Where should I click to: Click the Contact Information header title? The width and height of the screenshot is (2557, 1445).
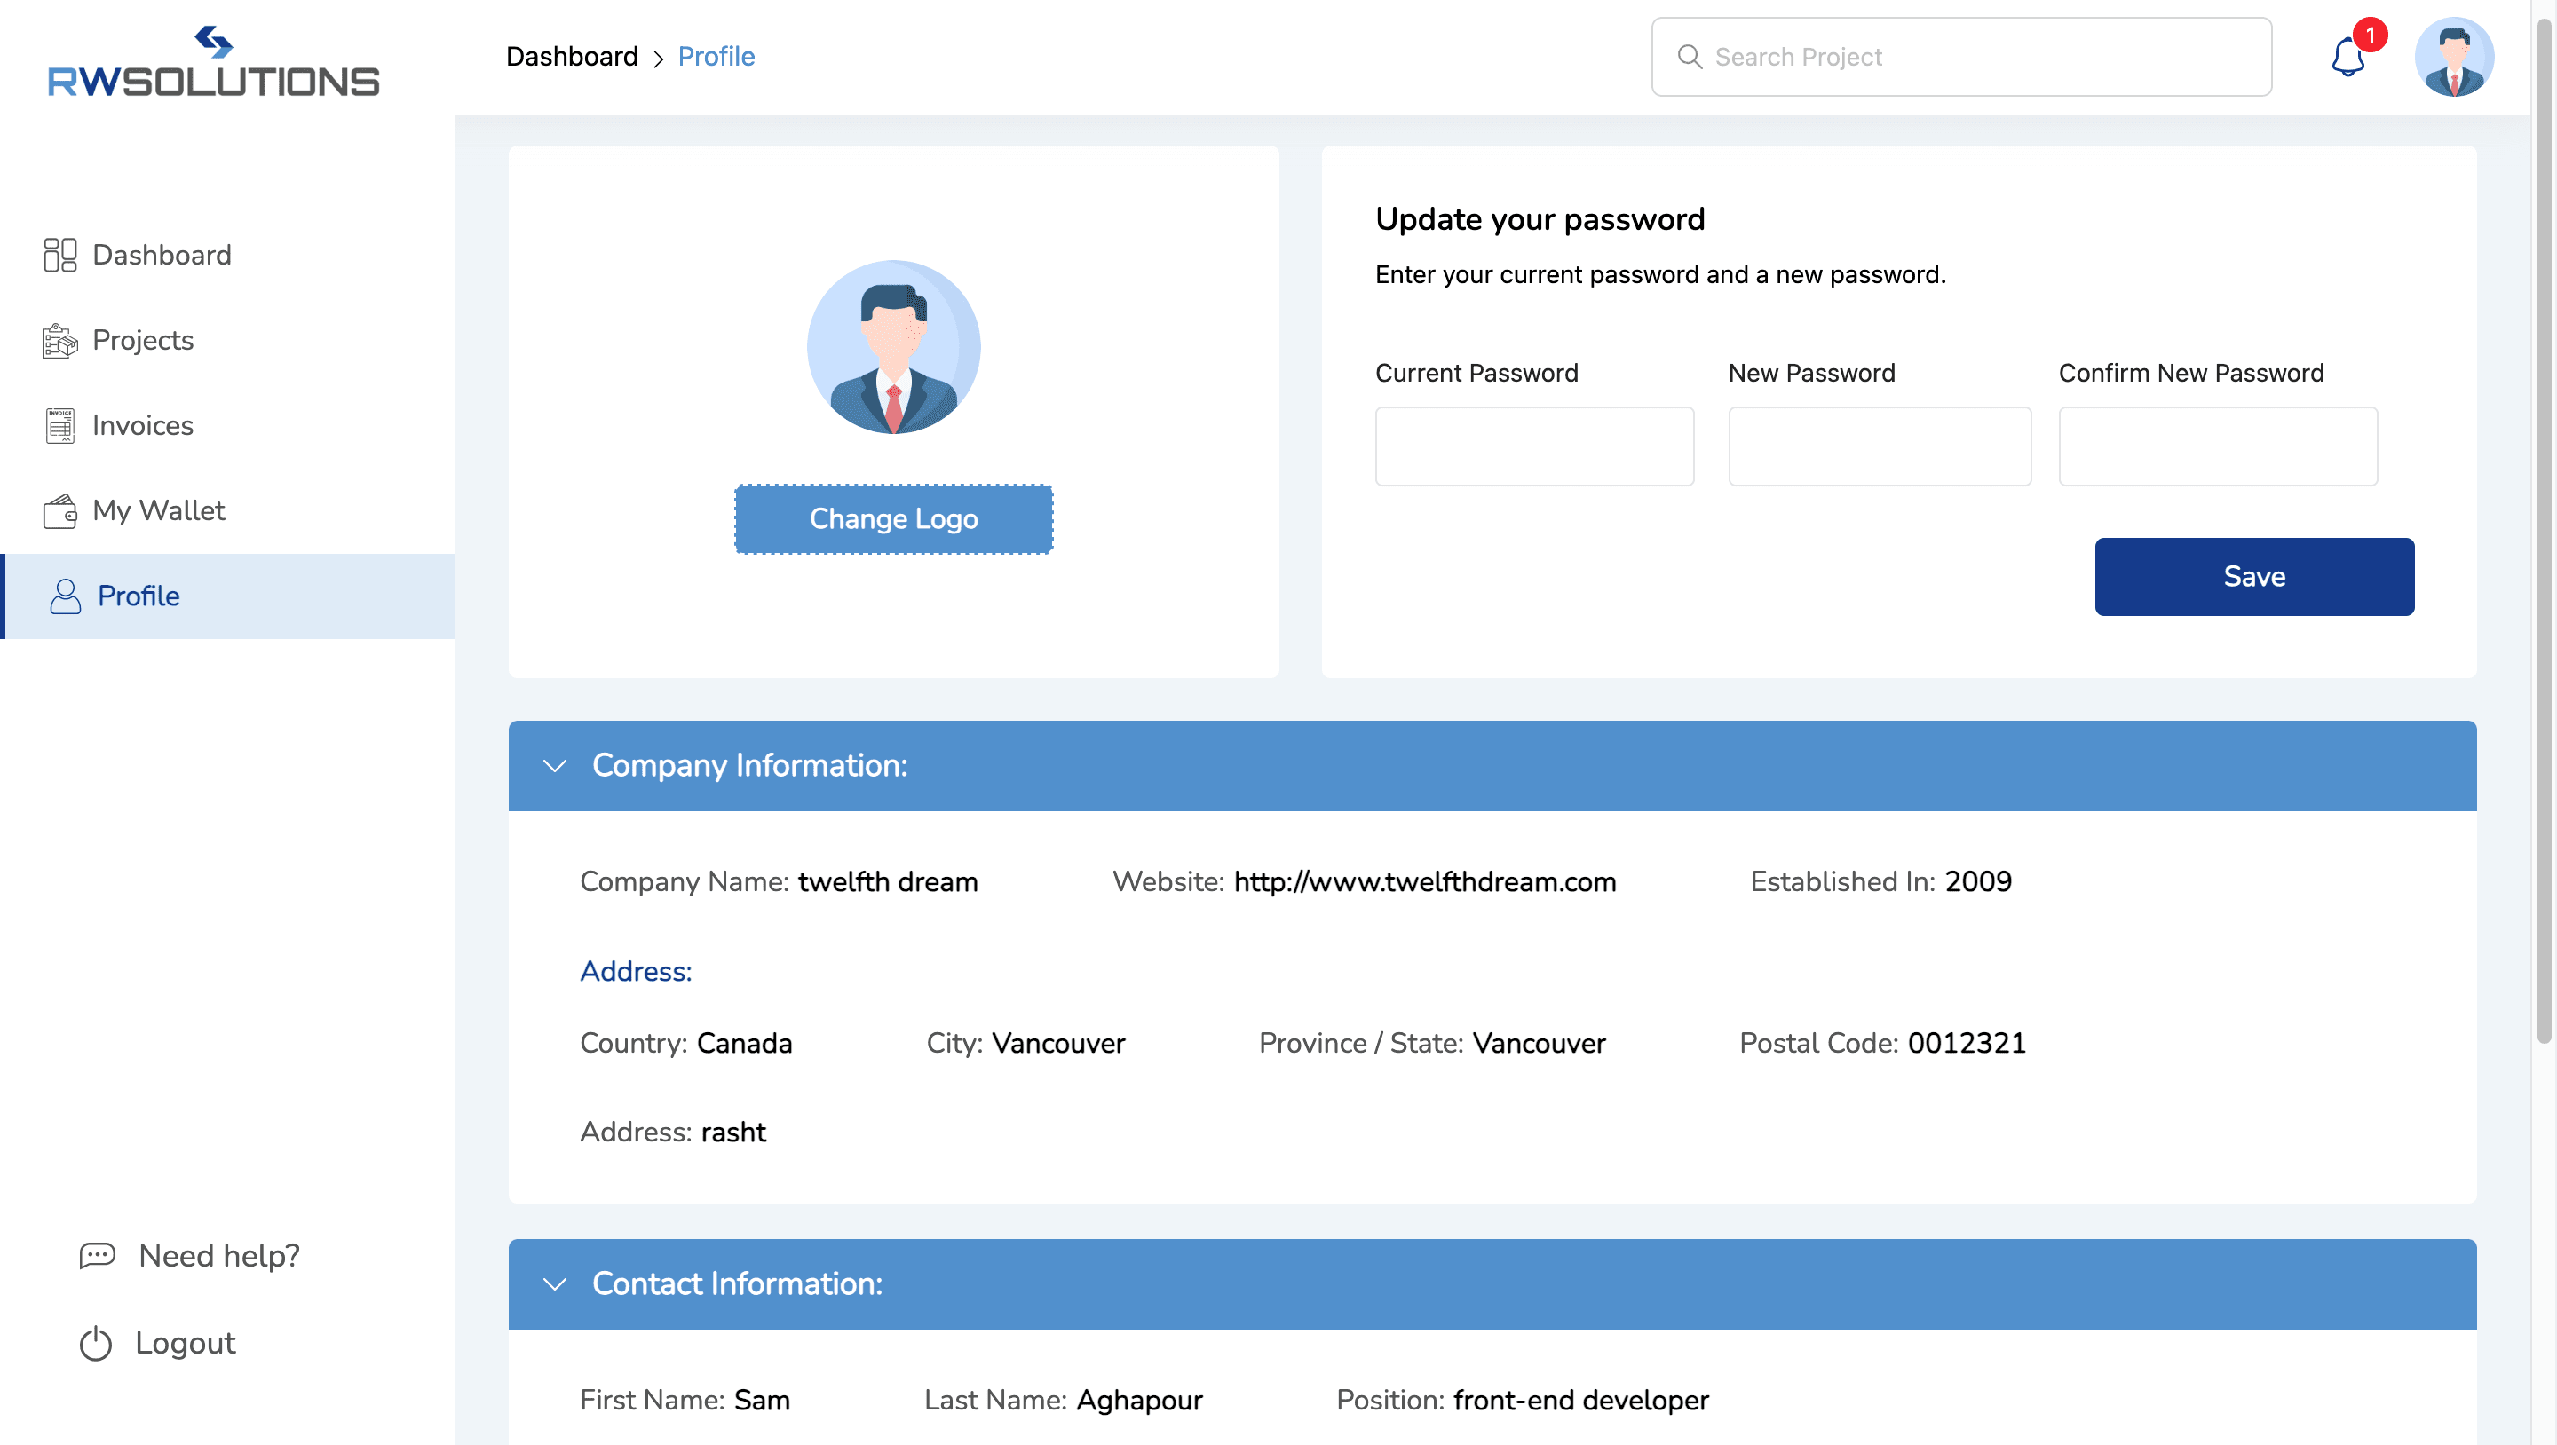click(x=738, y=1284)
